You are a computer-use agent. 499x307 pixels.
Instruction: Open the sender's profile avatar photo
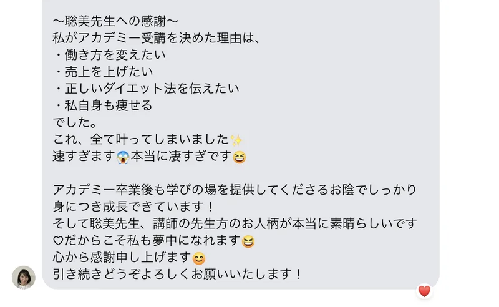(x=24, y=278)
